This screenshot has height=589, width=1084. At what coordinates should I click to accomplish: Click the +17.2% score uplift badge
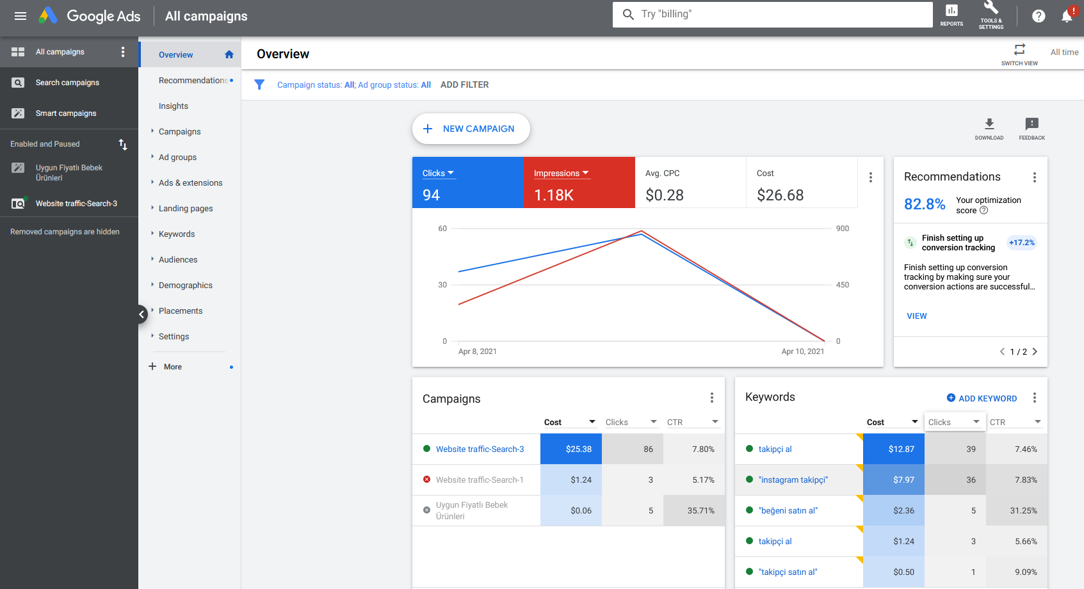[x=1021, y=243]
